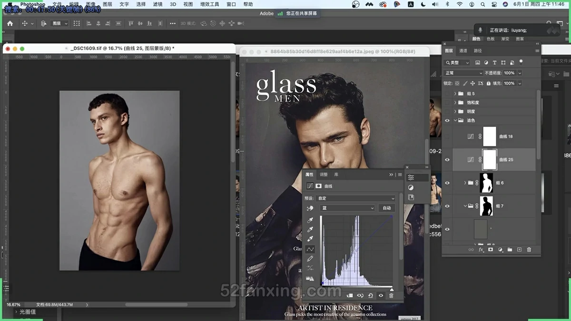Click the white point slider under the curve
Screen dimensions: 571x321
tap(392, 289)
